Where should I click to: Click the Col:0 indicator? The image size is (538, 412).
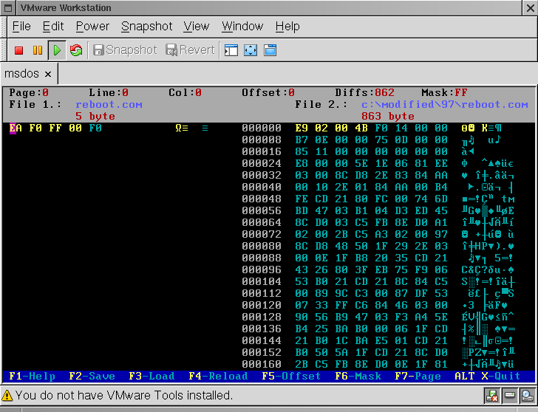pos(185,93)
